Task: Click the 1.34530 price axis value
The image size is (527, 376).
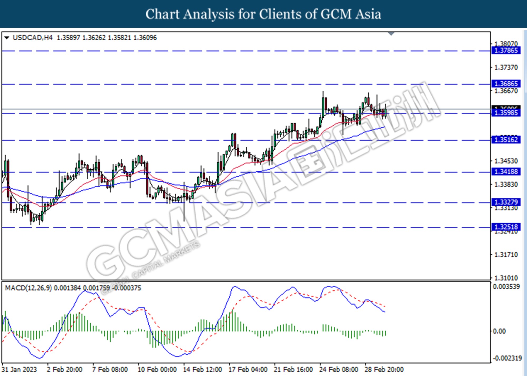Action: tap(506, 161)
